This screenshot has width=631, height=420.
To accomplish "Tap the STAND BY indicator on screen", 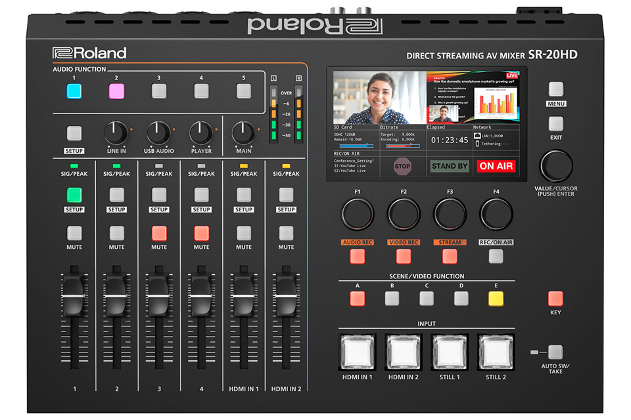I will 450,166.
